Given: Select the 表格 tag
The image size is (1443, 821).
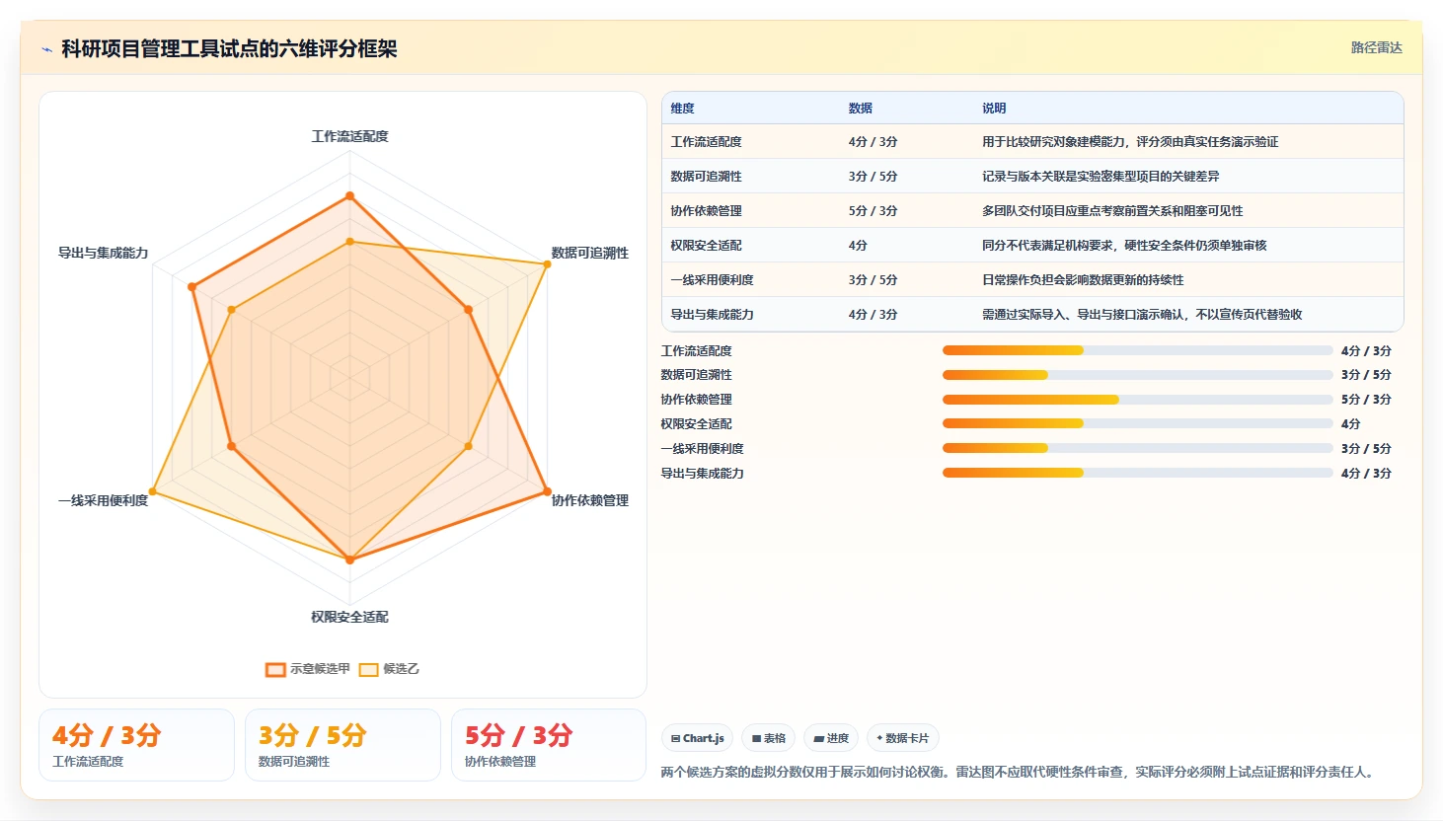Looking at the screenshot, I should coord(769,738).
